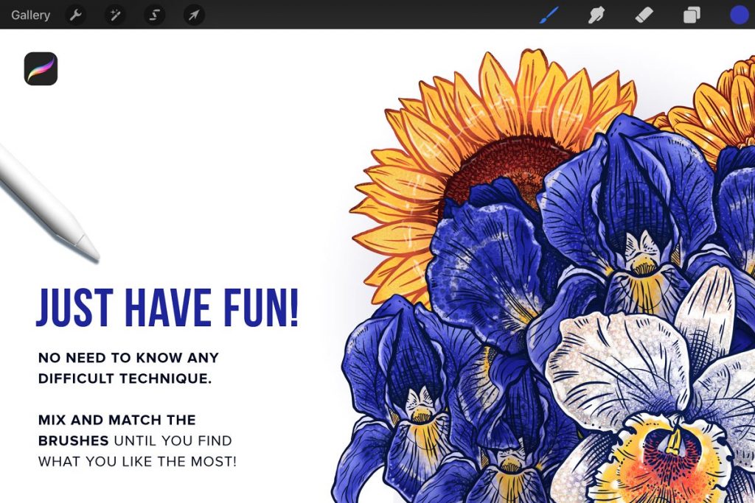The width and height of the screenshot is (755, 503).
Task: Activate the Transform arrow tool
Action: 194,15
